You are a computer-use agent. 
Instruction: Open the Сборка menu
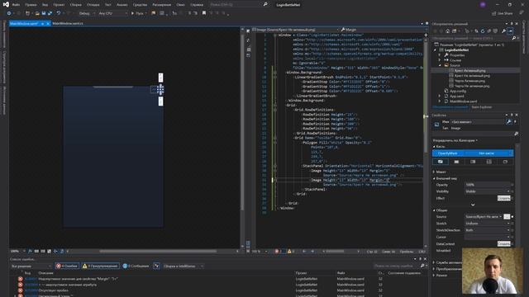tap(75, 5)
